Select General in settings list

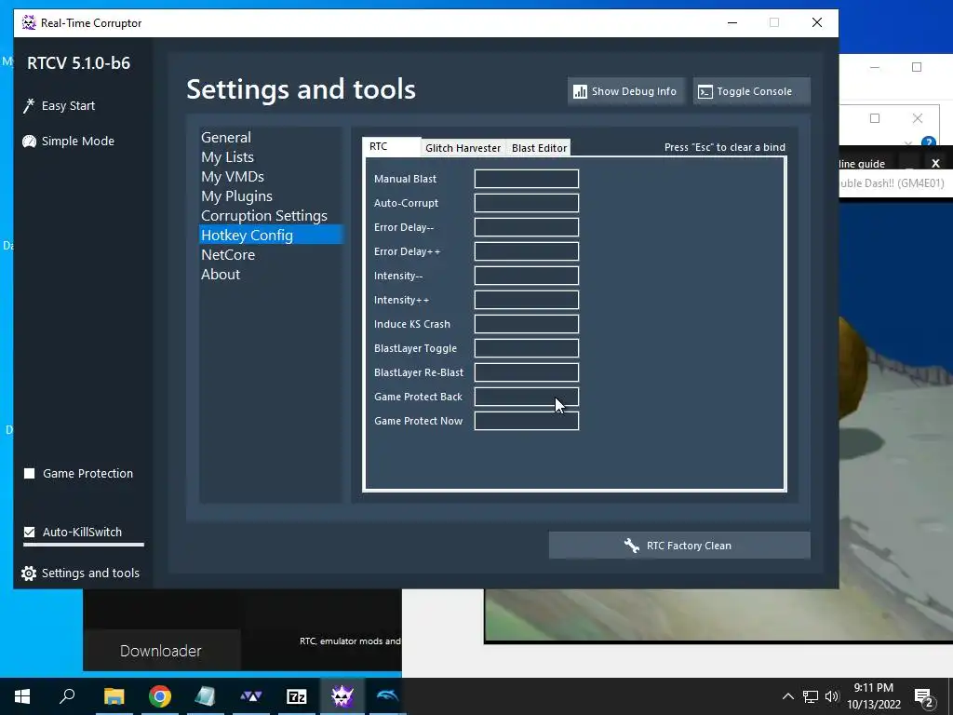point(271,138)
